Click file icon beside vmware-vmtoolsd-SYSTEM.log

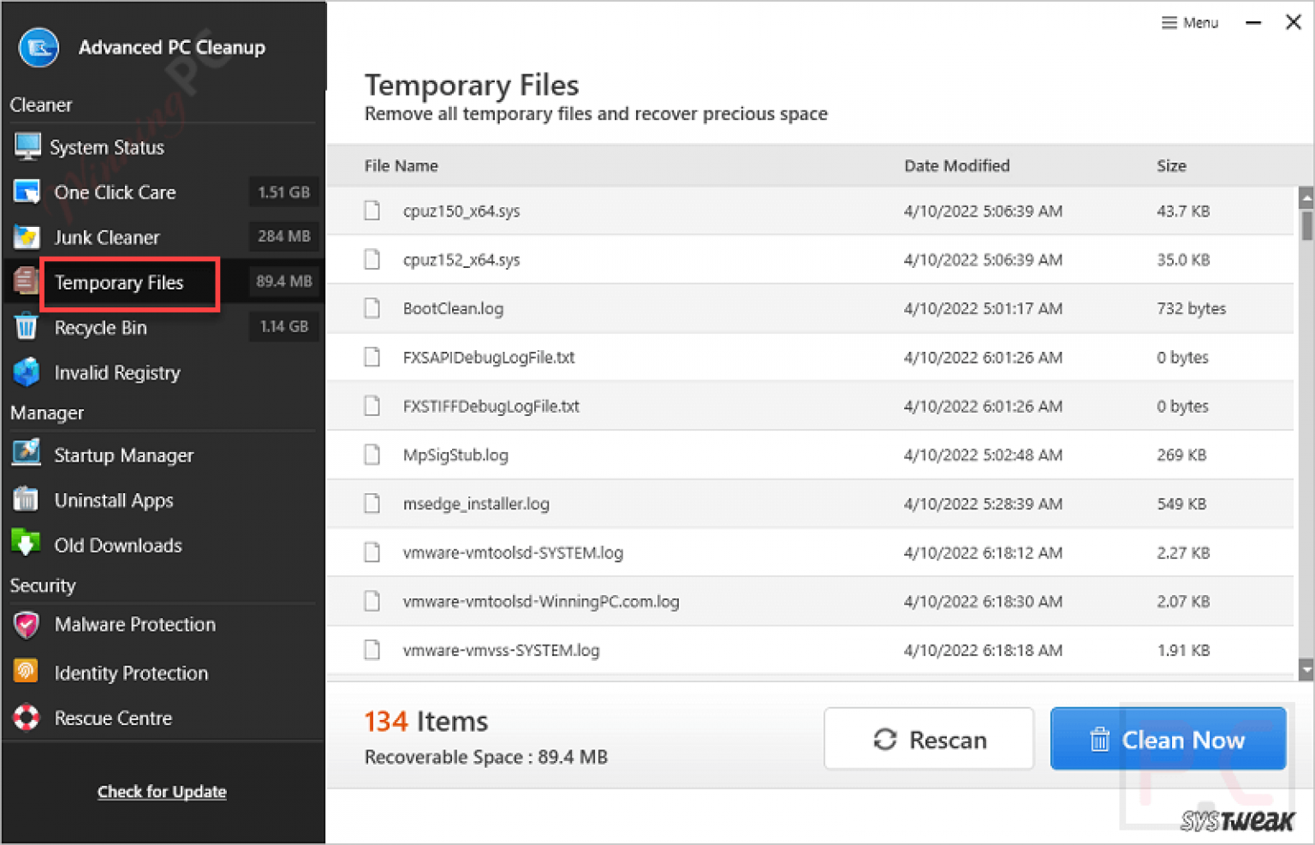372,552
